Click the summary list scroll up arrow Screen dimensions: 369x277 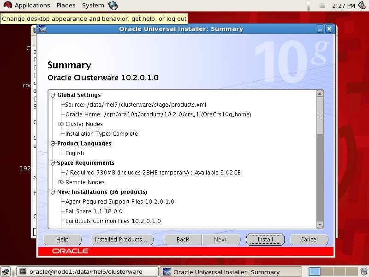coord(320,94)
